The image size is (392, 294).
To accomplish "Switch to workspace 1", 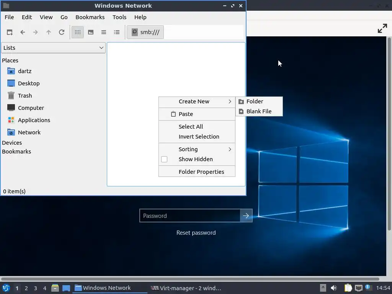I will click(17, 288).
